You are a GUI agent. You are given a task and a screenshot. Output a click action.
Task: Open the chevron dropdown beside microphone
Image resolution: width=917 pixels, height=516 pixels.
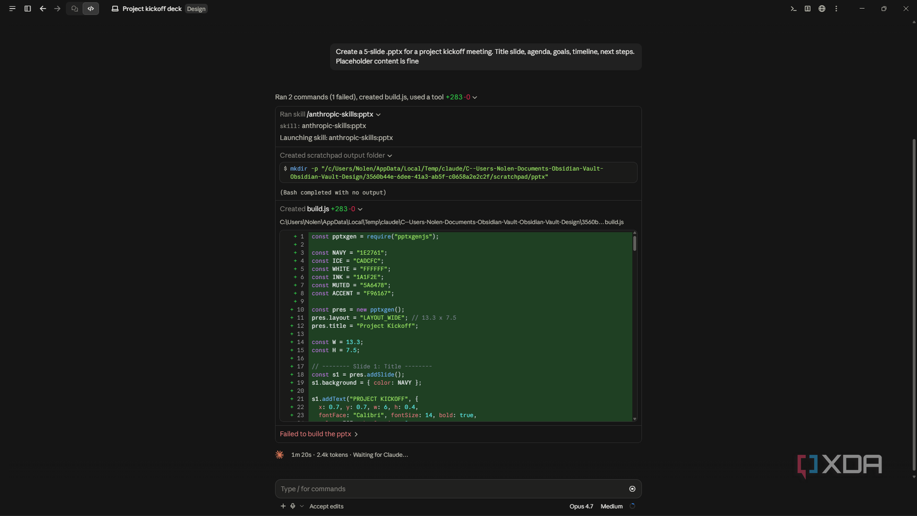pos(302,507)
